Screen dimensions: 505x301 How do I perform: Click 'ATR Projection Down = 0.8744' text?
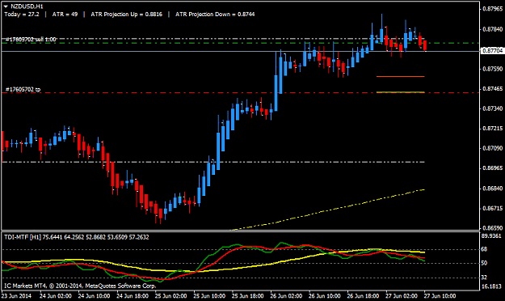tap(215, 15)
